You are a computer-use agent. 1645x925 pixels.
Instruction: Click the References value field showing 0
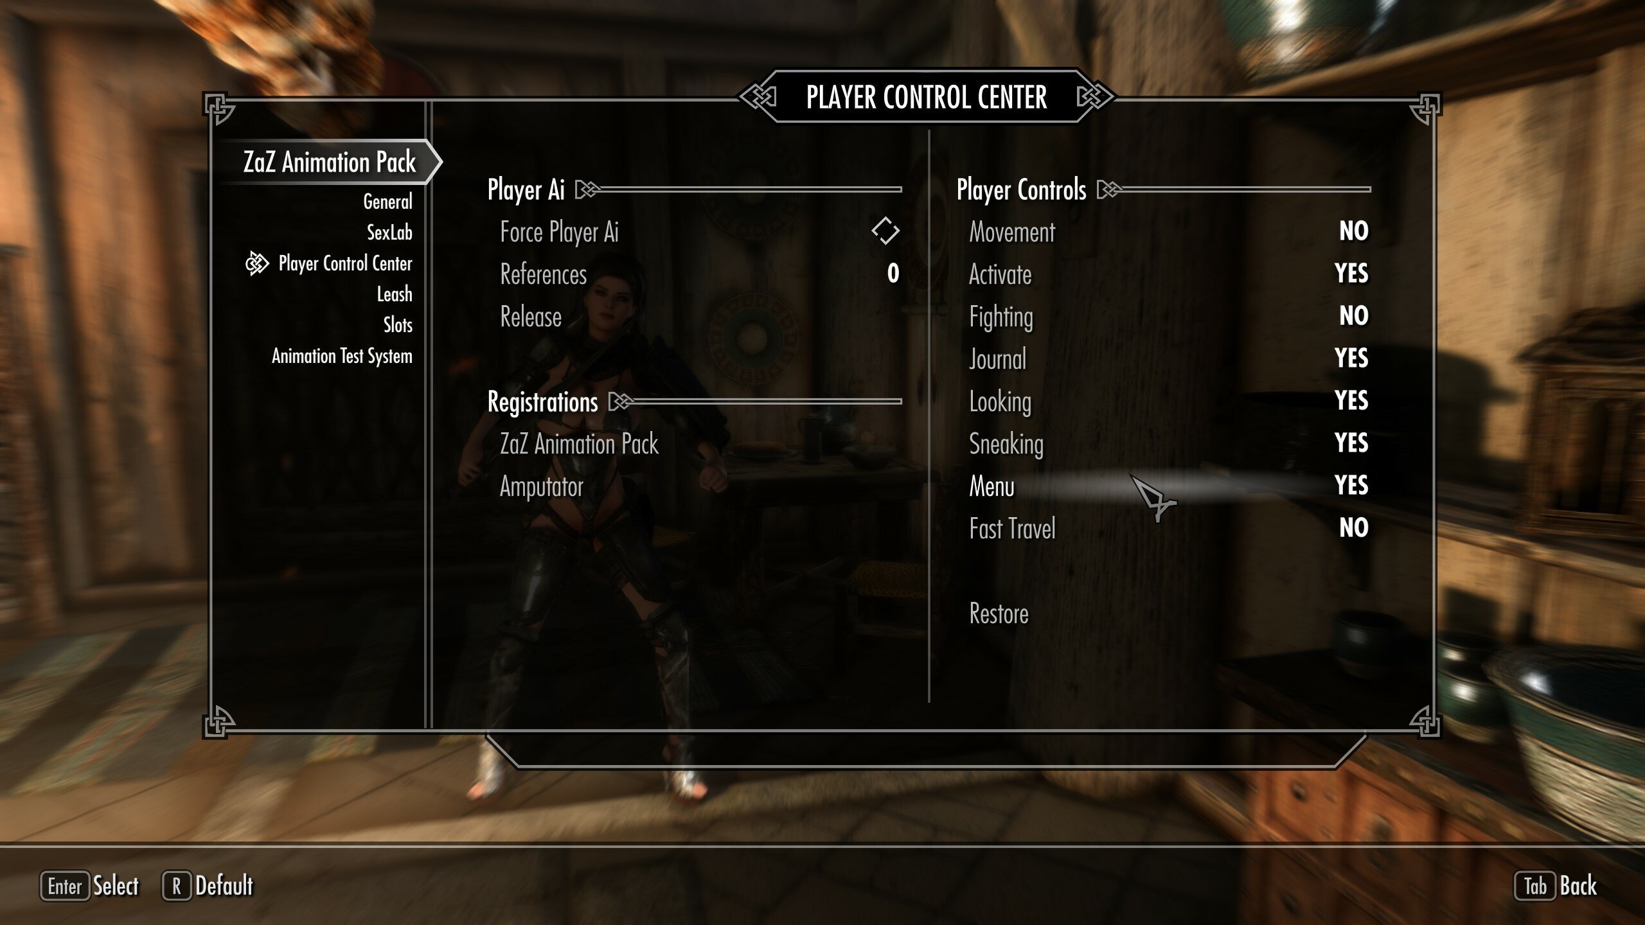point(894,273)
